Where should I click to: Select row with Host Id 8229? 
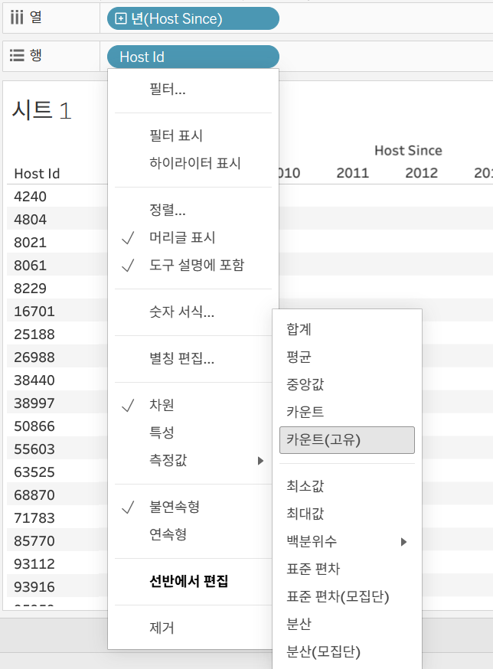pyautogui.click(x=30, y=289)
